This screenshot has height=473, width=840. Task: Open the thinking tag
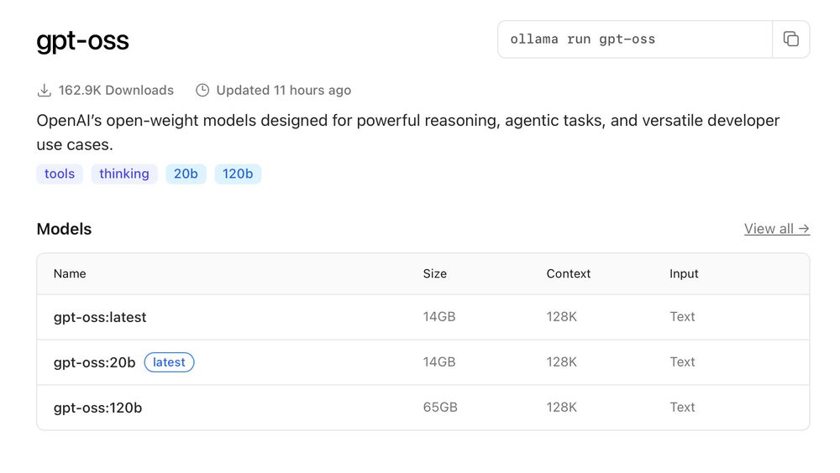coord(124,174)
